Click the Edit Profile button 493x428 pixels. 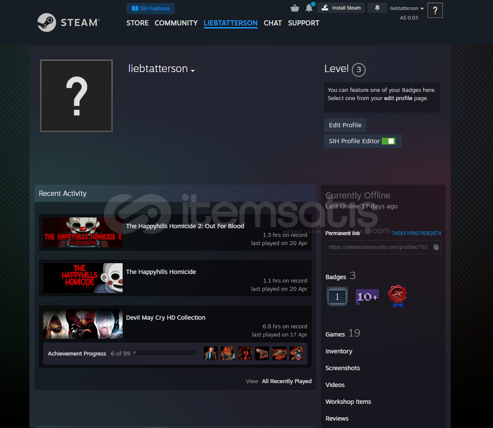(345, 125)
